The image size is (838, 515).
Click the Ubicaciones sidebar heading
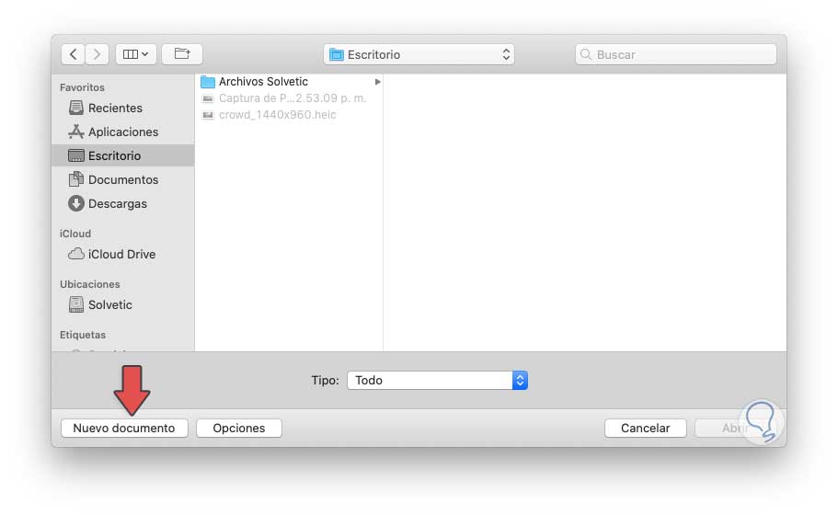[90, 284]
